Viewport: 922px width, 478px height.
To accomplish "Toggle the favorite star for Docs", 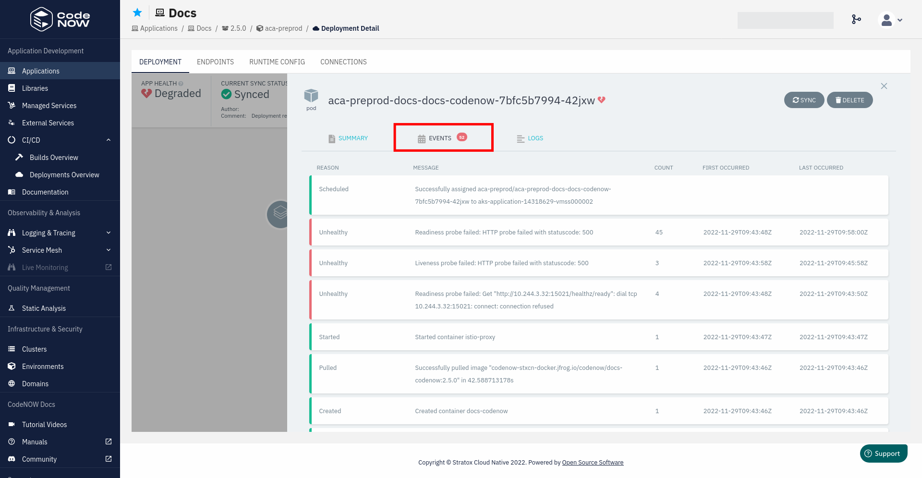I will (x=137, y=12).
